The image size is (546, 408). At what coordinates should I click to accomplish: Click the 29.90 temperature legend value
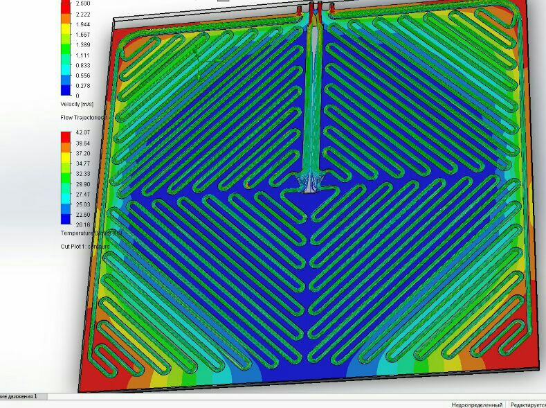click(83, 184)
